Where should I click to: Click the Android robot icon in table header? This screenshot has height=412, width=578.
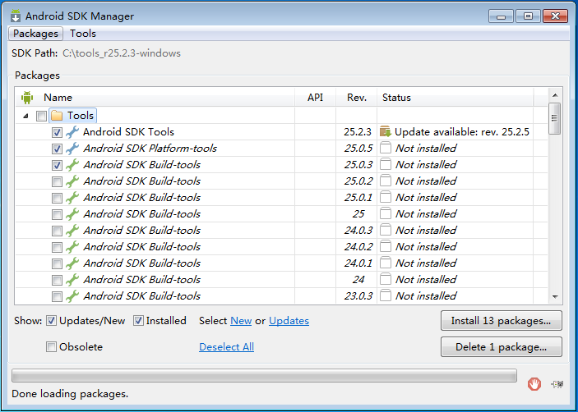(27, 98)
